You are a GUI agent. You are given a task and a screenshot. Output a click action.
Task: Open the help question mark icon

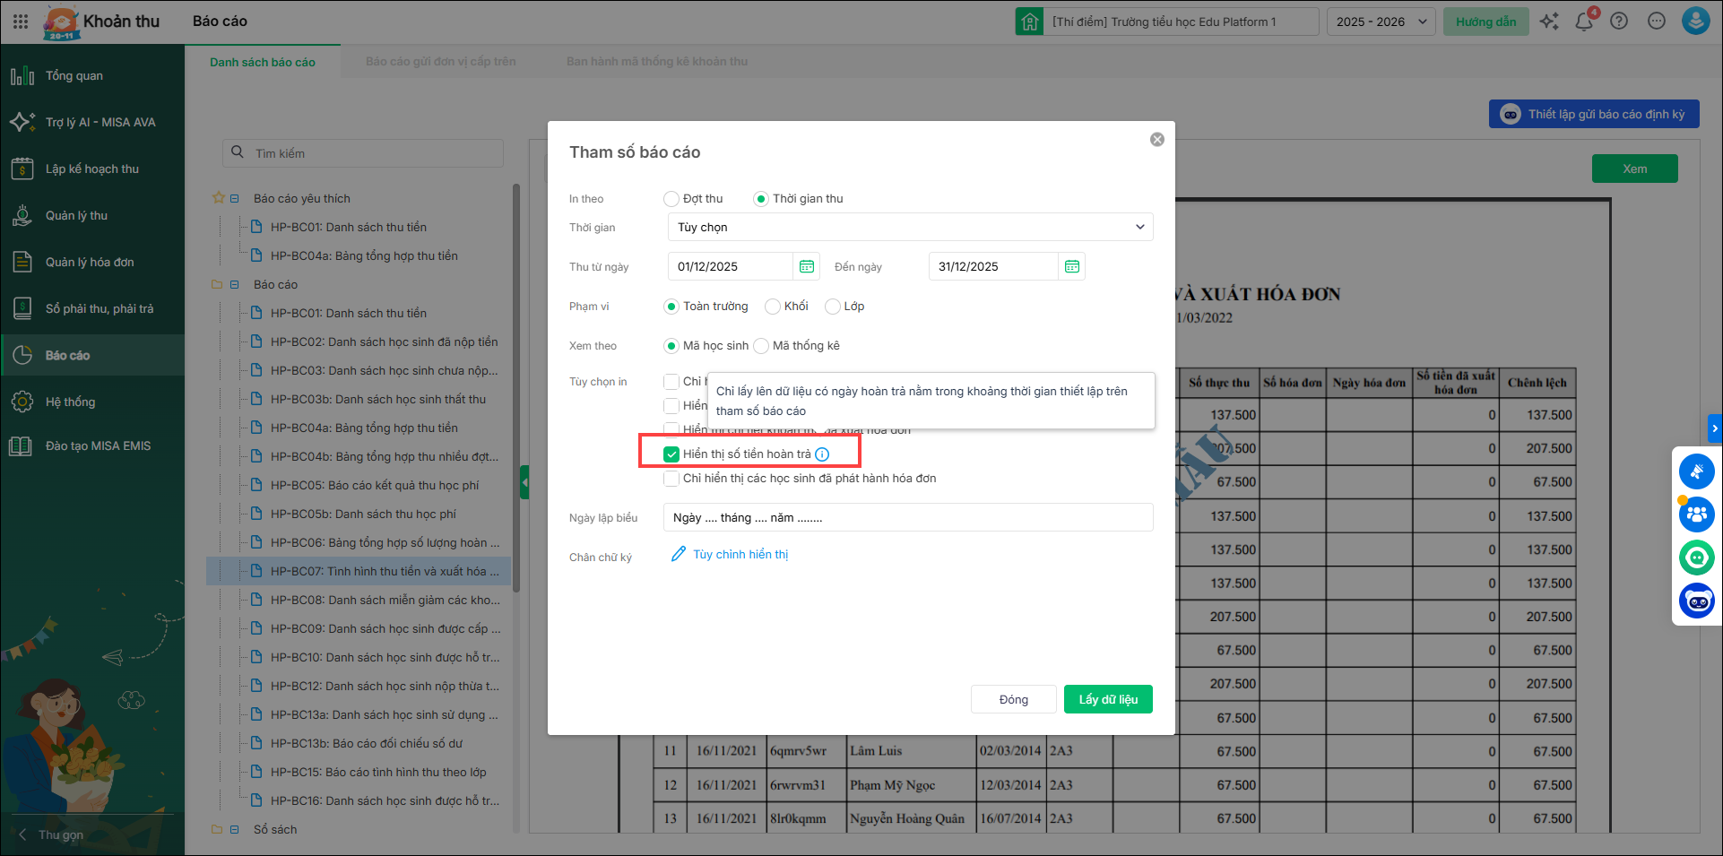pyautogui.click(x=1619, y=22)
